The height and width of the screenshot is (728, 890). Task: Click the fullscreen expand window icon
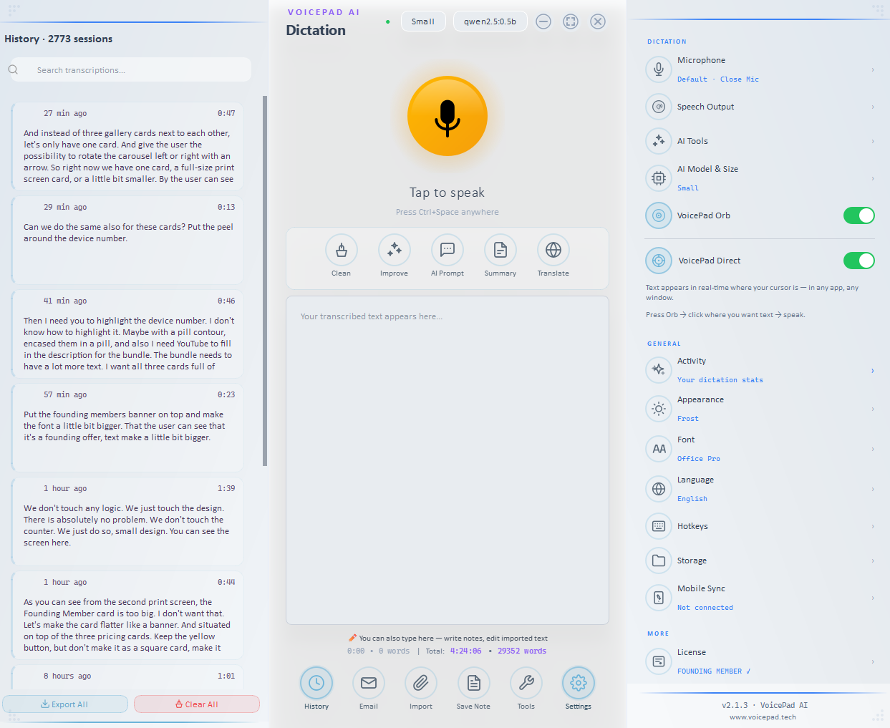(x=571, y=21)
